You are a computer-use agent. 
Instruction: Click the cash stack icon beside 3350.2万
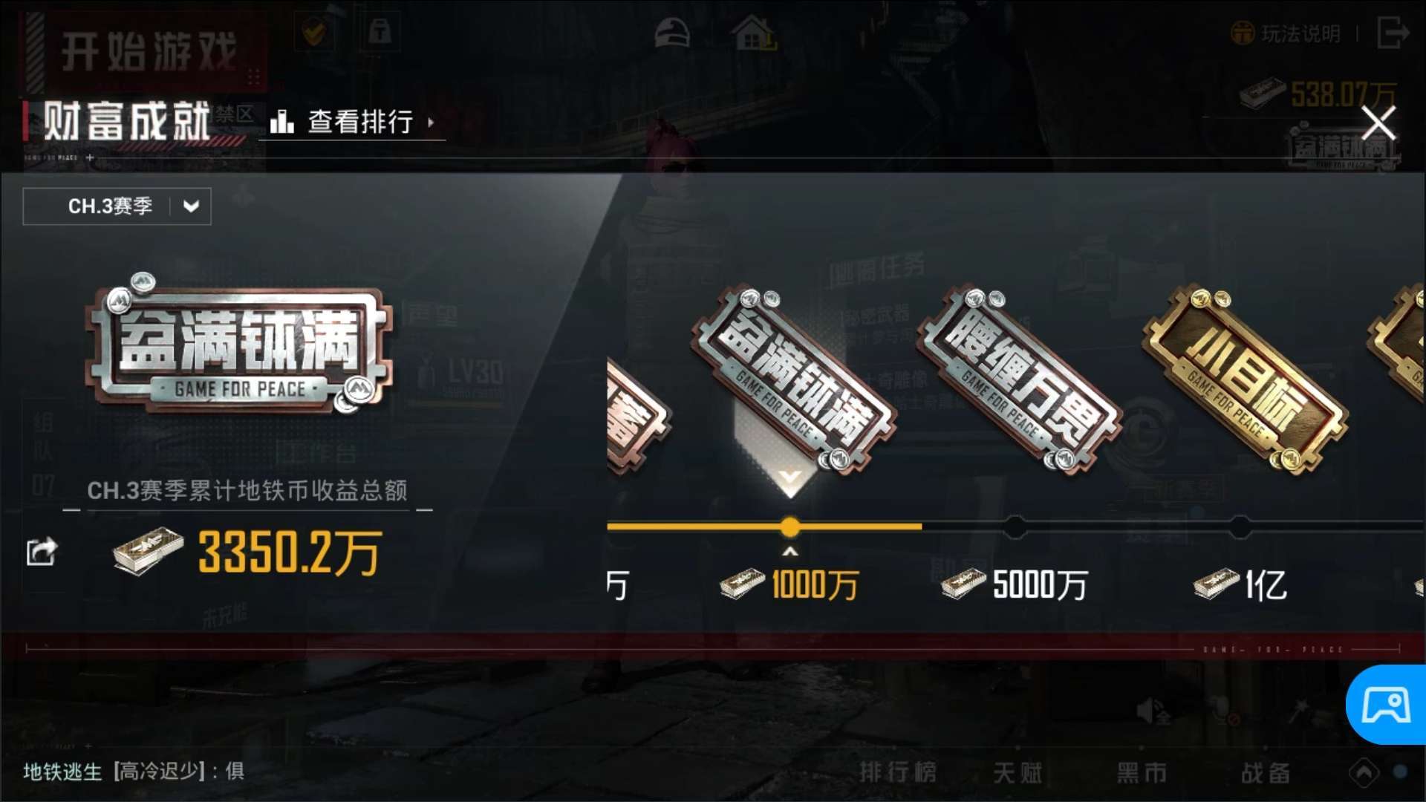click(149, 551)
